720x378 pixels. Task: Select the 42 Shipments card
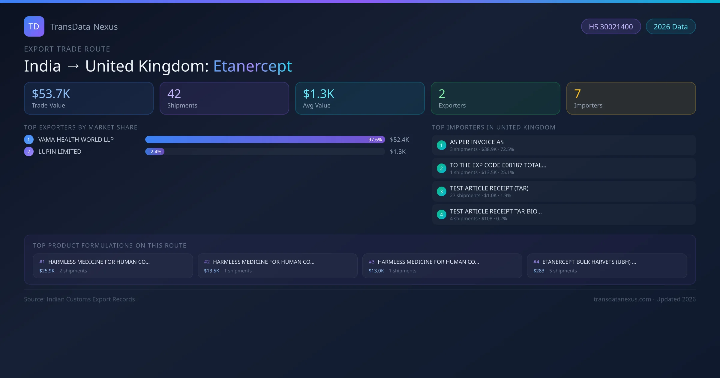click(224, 98)
